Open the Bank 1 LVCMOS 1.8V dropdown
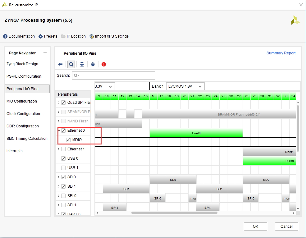The image size is (306, 238). tap(185, 86)
